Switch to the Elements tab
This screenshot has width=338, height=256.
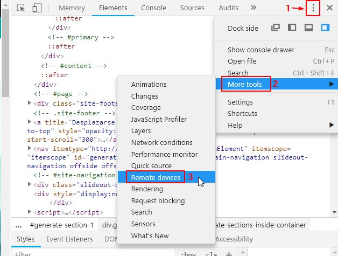[x=113, y=8]
